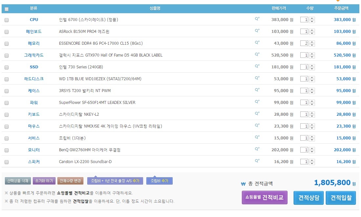Open the 그래픽카드 category link
This screenshot has height=217, width=361.
tap(34, 55)
